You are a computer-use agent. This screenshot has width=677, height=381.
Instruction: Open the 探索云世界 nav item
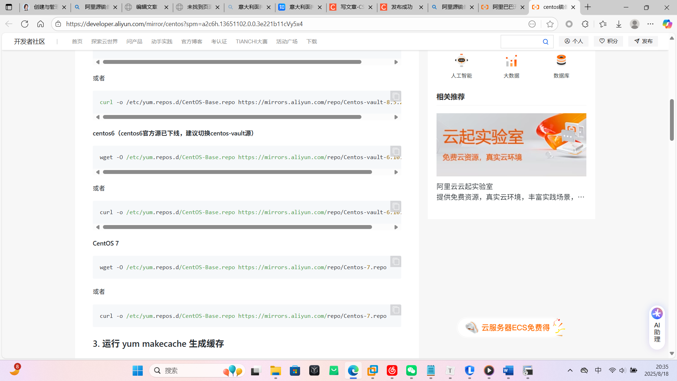[104, 42]
